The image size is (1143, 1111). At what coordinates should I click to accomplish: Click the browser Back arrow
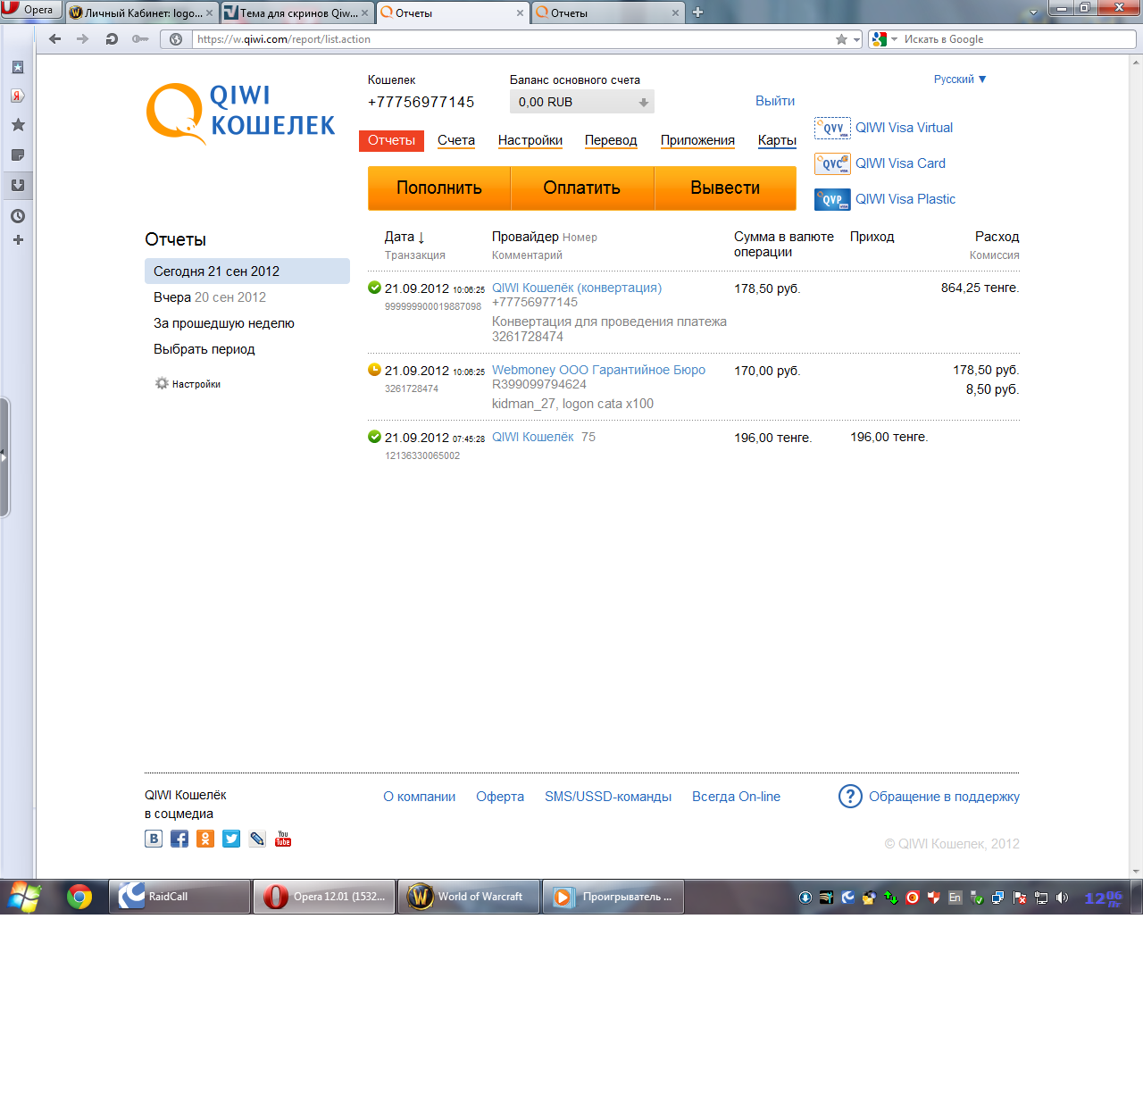pyautogui.click(x=55, y=39)
